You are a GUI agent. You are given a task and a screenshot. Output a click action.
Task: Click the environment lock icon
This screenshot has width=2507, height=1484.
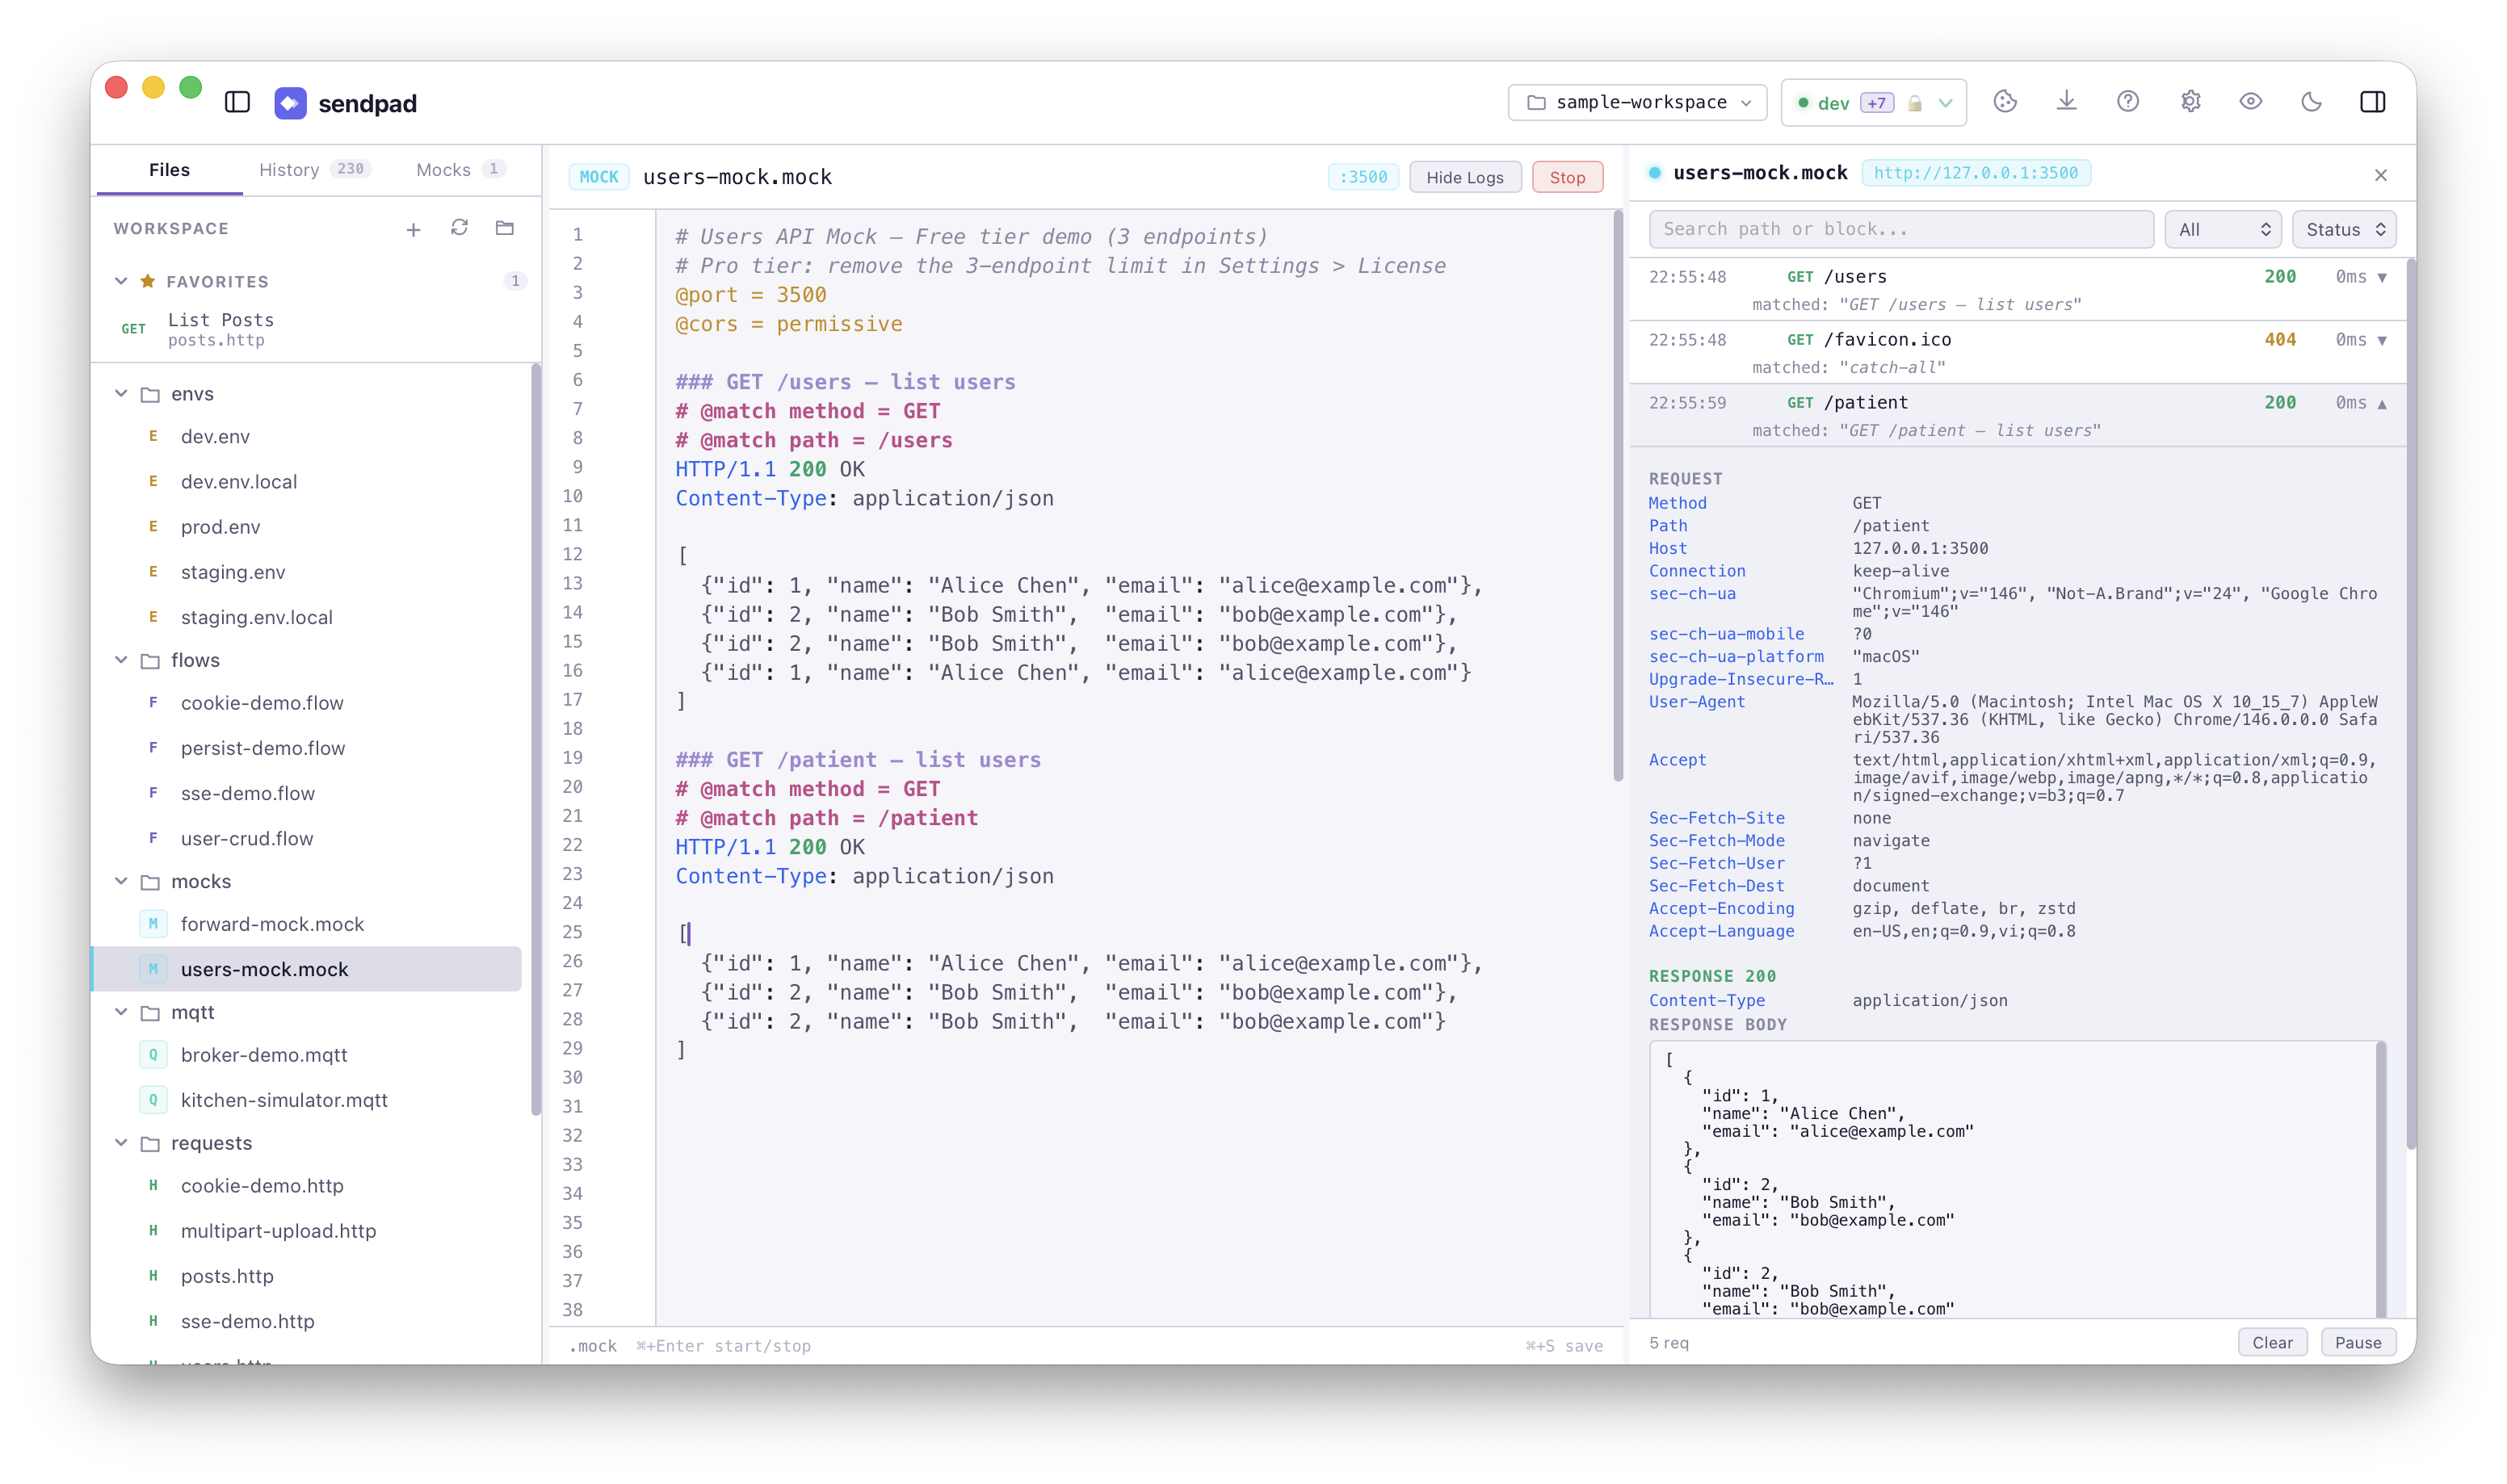pos(1914,103)
